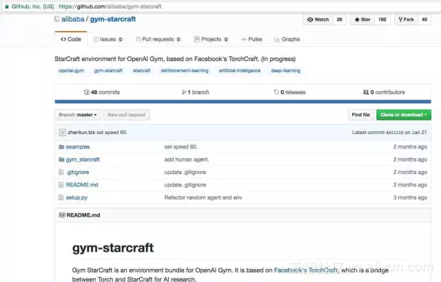Open 'set speed 60.' message in examples row
This screenshot has height=282, width=441.
[181, 147]
